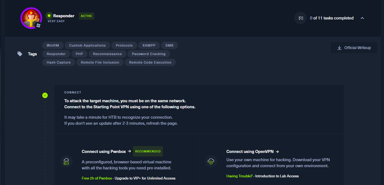This screenshot has width=384, height=185.
Task: Select the Remote File Inclusion tag
Action: coord(100,62)
